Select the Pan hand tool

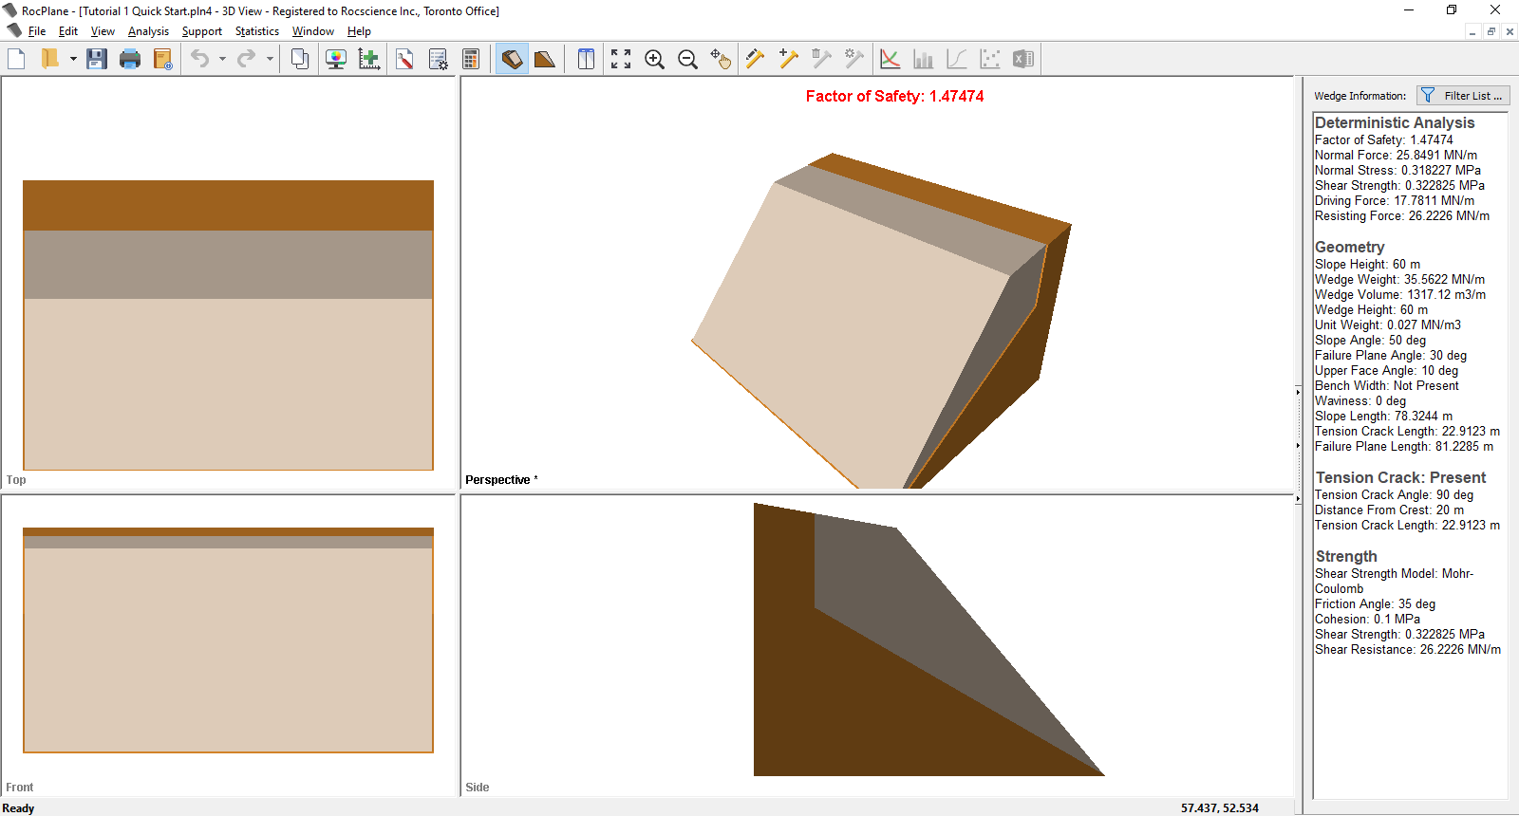[x=721, y=59]
